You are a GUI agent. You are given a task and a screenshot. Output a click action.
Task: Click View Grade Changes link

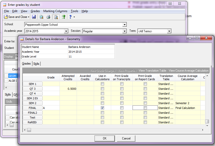[102, 71]
